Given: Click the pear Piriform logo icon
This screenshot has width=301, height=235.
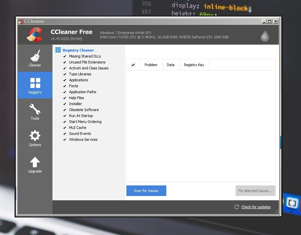Looking at the screenshot, I should point(265,35).
